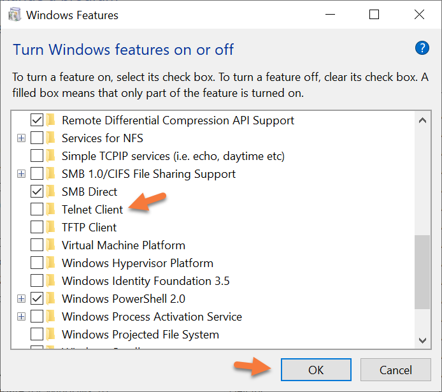
Task: Click folder icon next to Virtual Machine Platform
Action: click(x=52, y=245)
